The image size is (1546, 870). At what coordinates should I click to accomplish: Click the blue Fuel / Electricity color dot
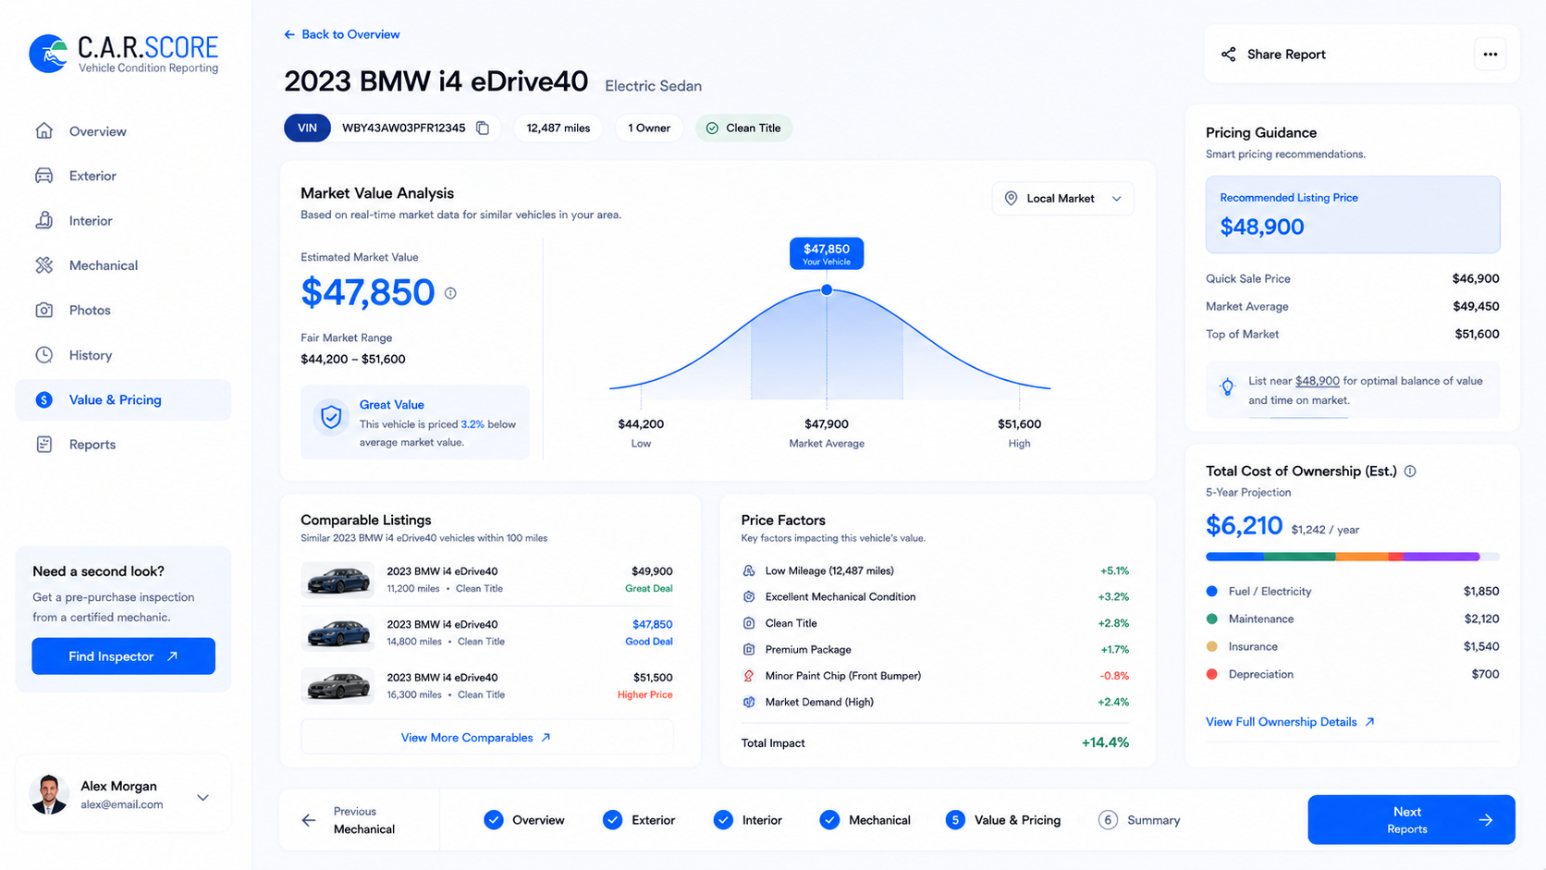(x=1212, y=591)
